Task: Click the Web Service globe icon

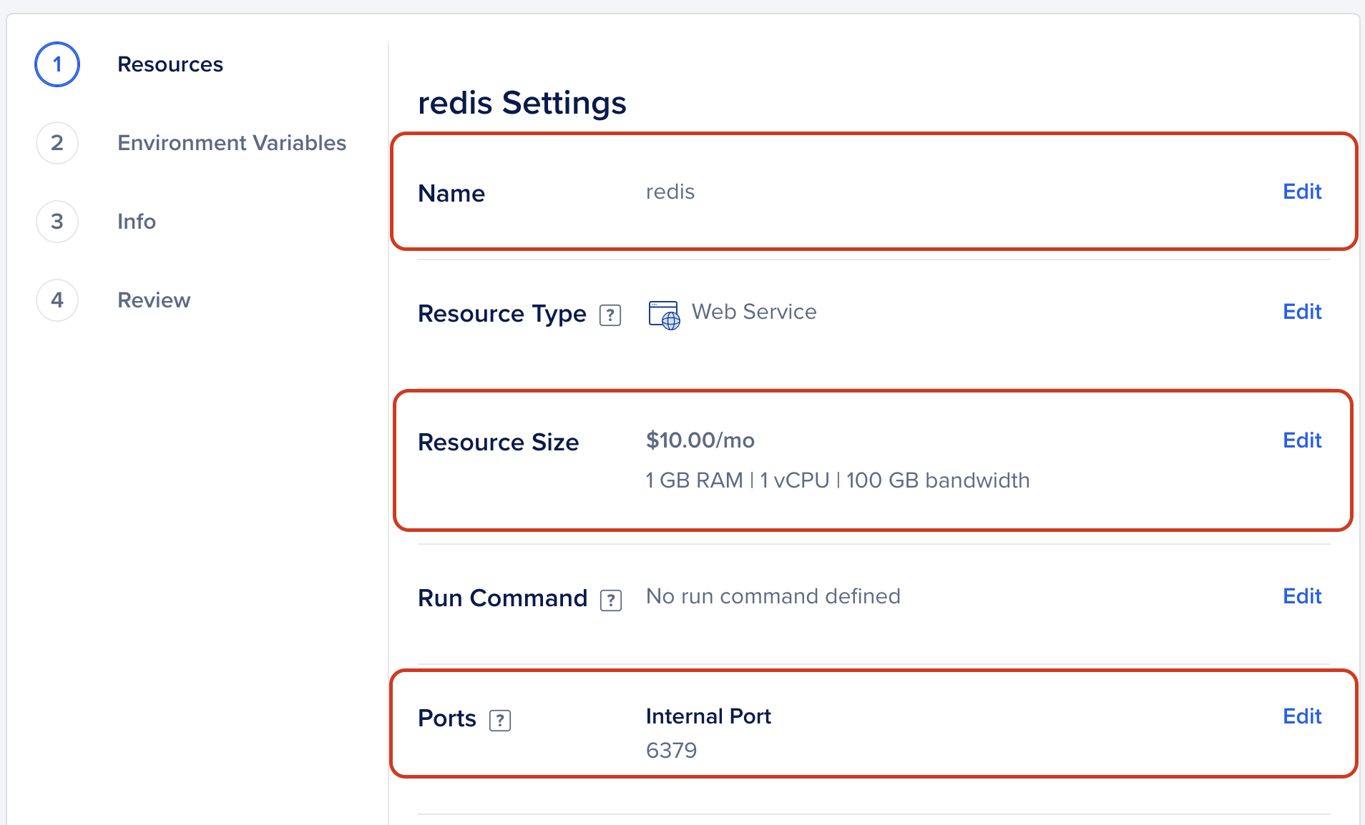Action: 664,315
